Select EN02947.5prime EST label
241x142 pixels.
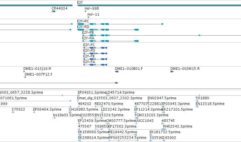[x=162, y=98]
